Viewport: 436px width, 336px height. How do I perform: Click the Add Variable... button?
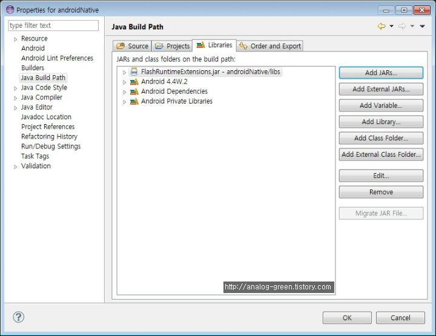coord(381,105)
